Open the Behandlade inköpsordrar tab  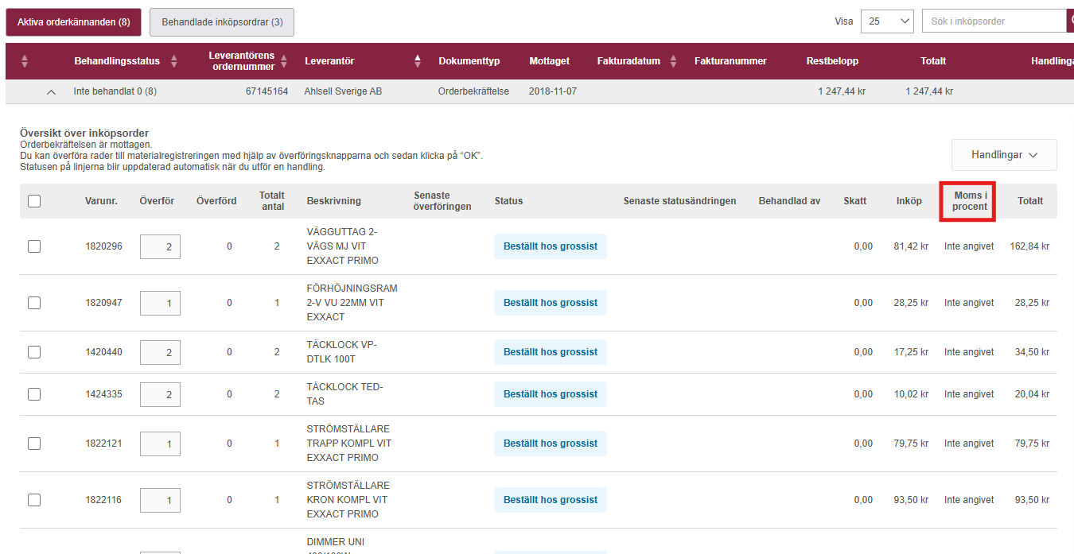(x=222, y=22)
